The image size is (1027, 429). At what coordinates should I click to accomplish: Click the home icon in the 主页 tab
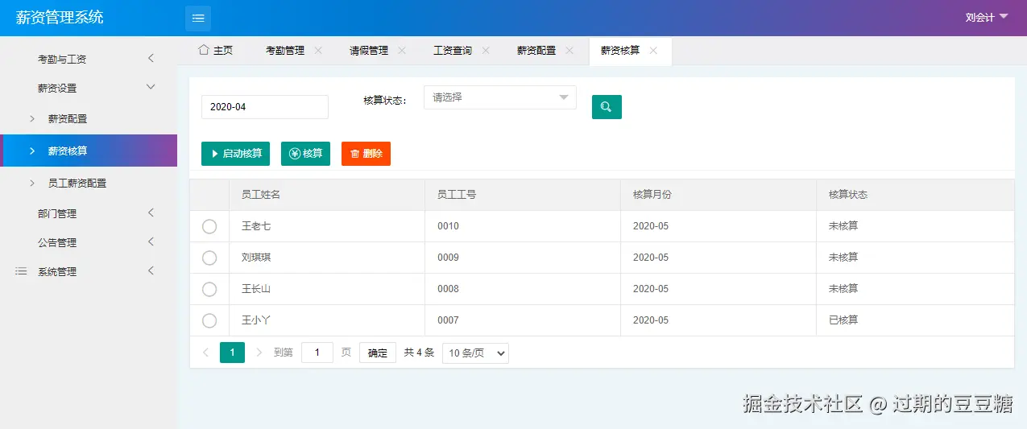204,50
